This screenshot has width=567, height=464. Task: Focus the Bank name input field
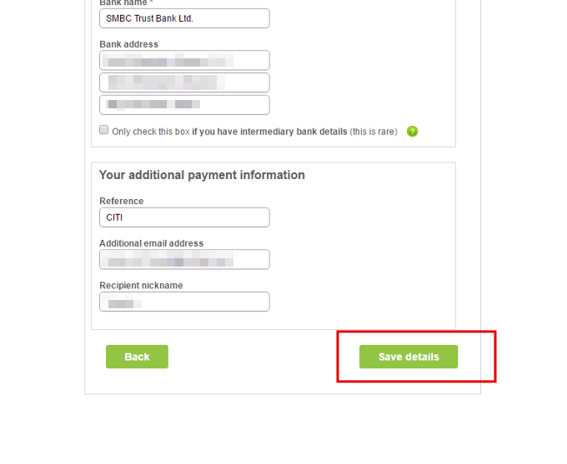pos(184,18)
